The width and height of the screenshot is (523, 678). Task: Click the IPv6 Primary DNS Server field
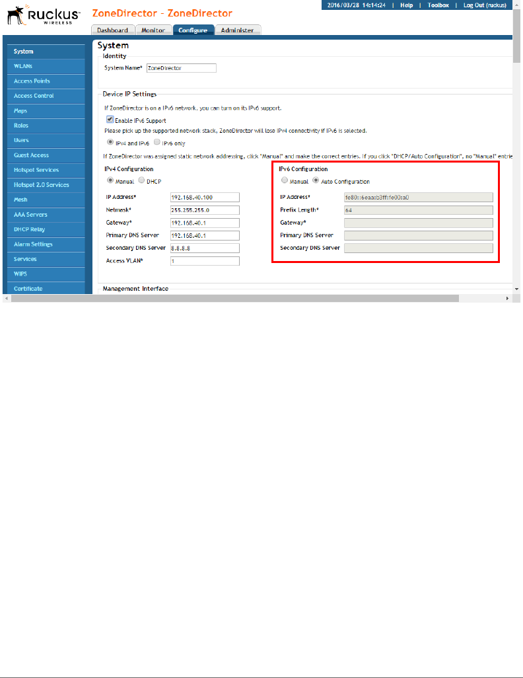pyautogui.click(x=419, y=236)
